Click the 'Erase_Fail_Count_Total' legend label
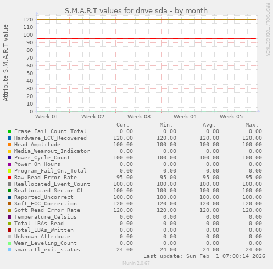The height and width of the screenshot is (269, 273). (51, 131)
